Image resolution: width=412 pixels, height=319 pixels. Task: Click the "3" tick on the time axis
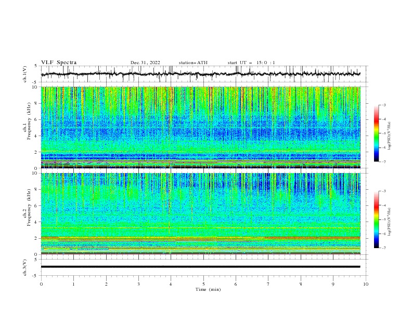(138, 284)
